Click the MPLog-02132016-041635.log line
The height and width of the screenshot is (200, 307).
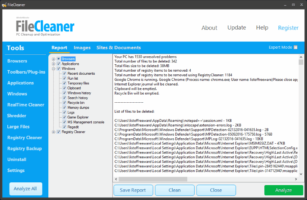click(x=189, y=139)
